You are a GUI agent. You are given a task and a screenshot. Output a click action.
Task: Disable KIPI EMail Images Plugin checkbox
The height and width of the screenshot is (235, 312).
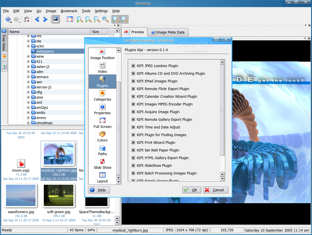pyautogui.click(x=133, y=81)
